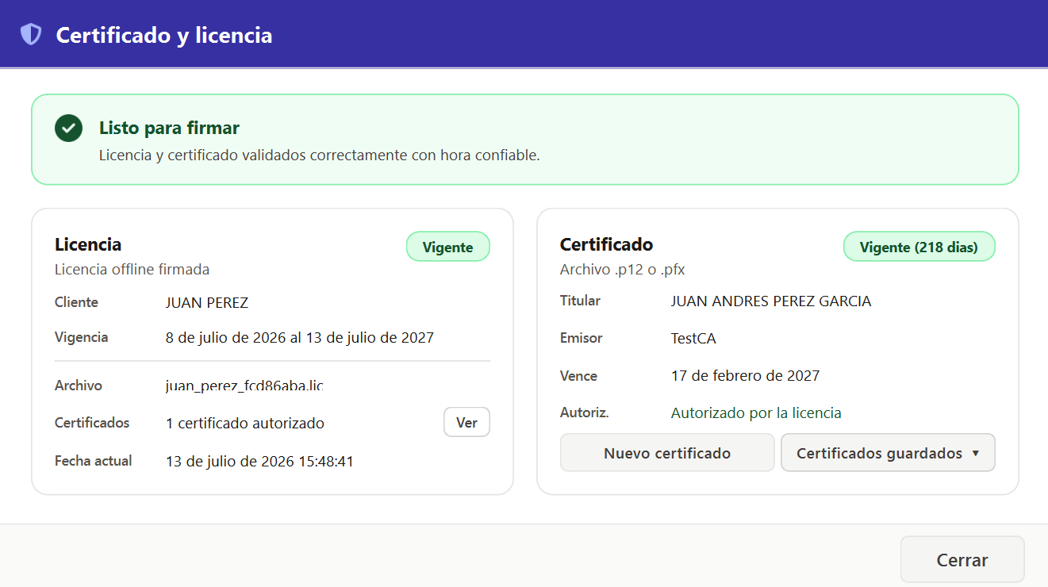
Task: Click the Listo para firmar heading
Action: pos(169,128)
